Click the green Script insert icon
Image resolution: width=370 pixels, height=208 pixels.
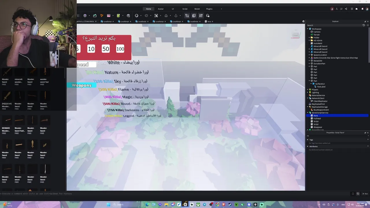[x=118, y=16]
